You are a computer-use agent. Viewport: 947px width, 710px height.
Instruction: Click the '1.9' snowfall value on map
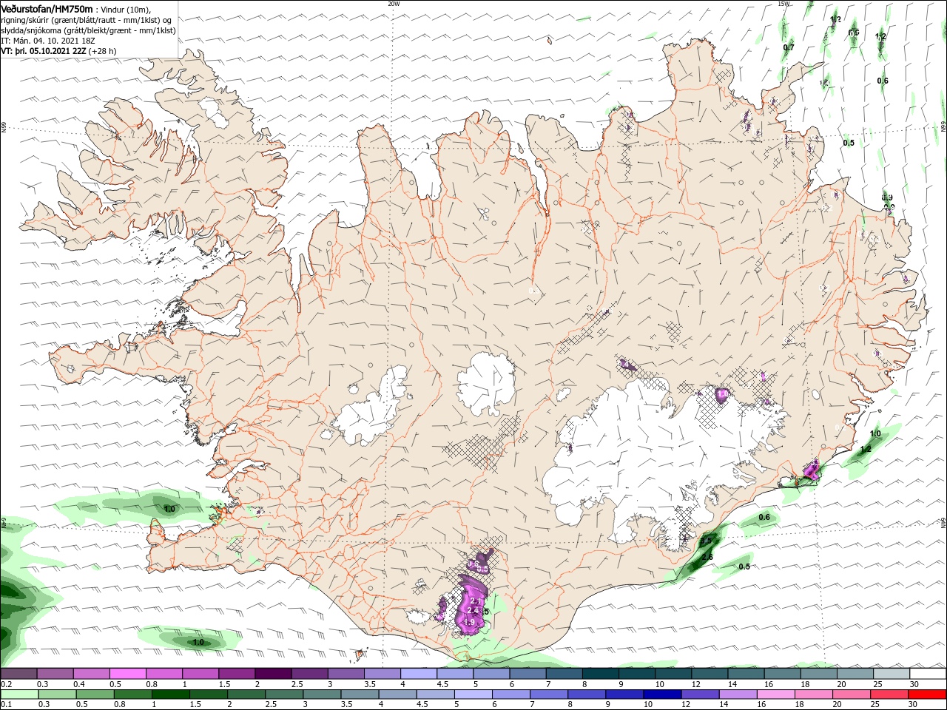[x=469, y=623]
